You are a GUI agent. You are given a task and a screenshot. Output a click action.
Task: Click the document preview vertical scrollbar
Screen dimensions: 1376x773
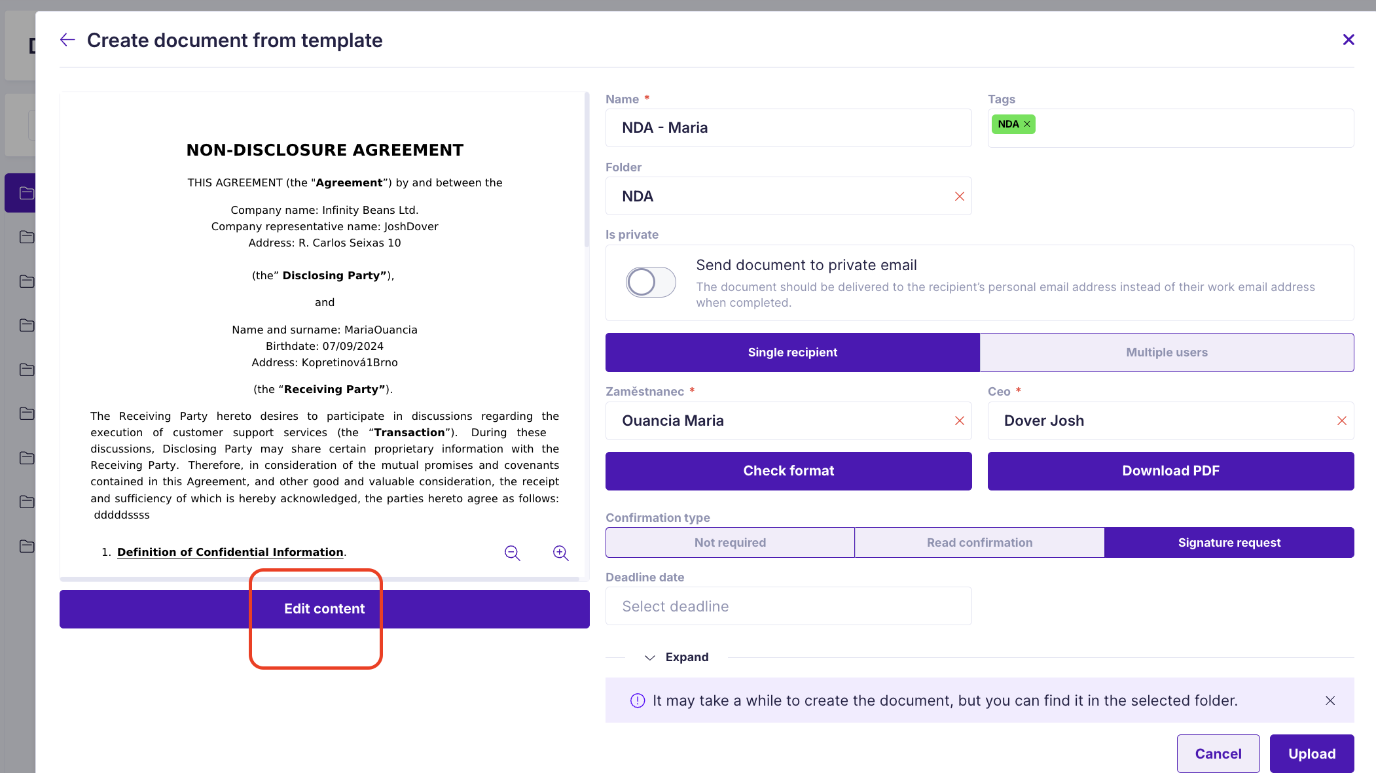point(587,170)
